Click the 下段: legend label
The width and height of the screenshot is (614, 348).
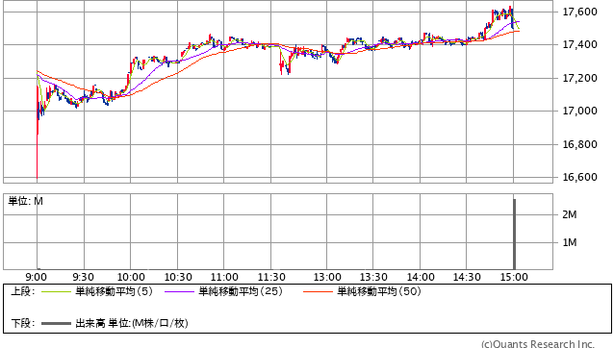23,324
